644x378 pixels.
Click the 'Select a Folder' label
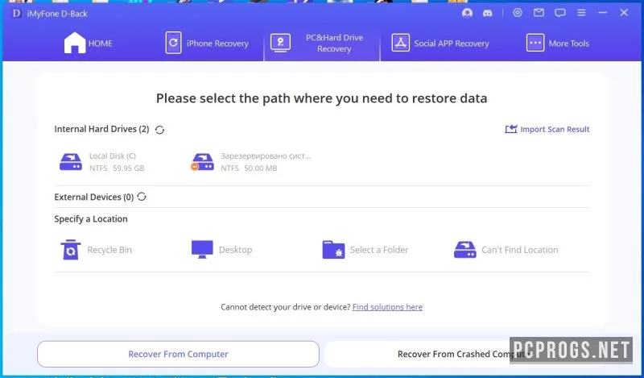point(379,250)
